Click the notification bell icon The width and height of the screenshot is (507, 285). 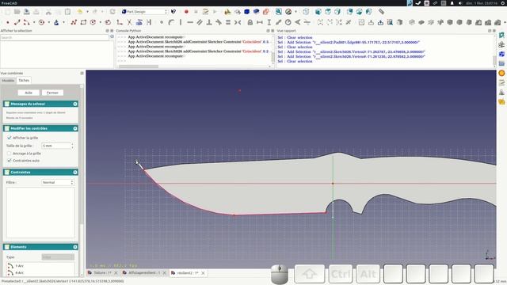(452, 3)
